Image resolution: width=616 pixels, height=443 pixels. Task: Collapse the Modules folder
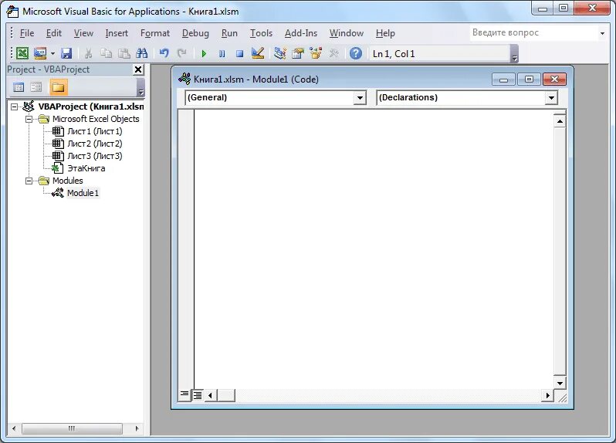point(29,181)
